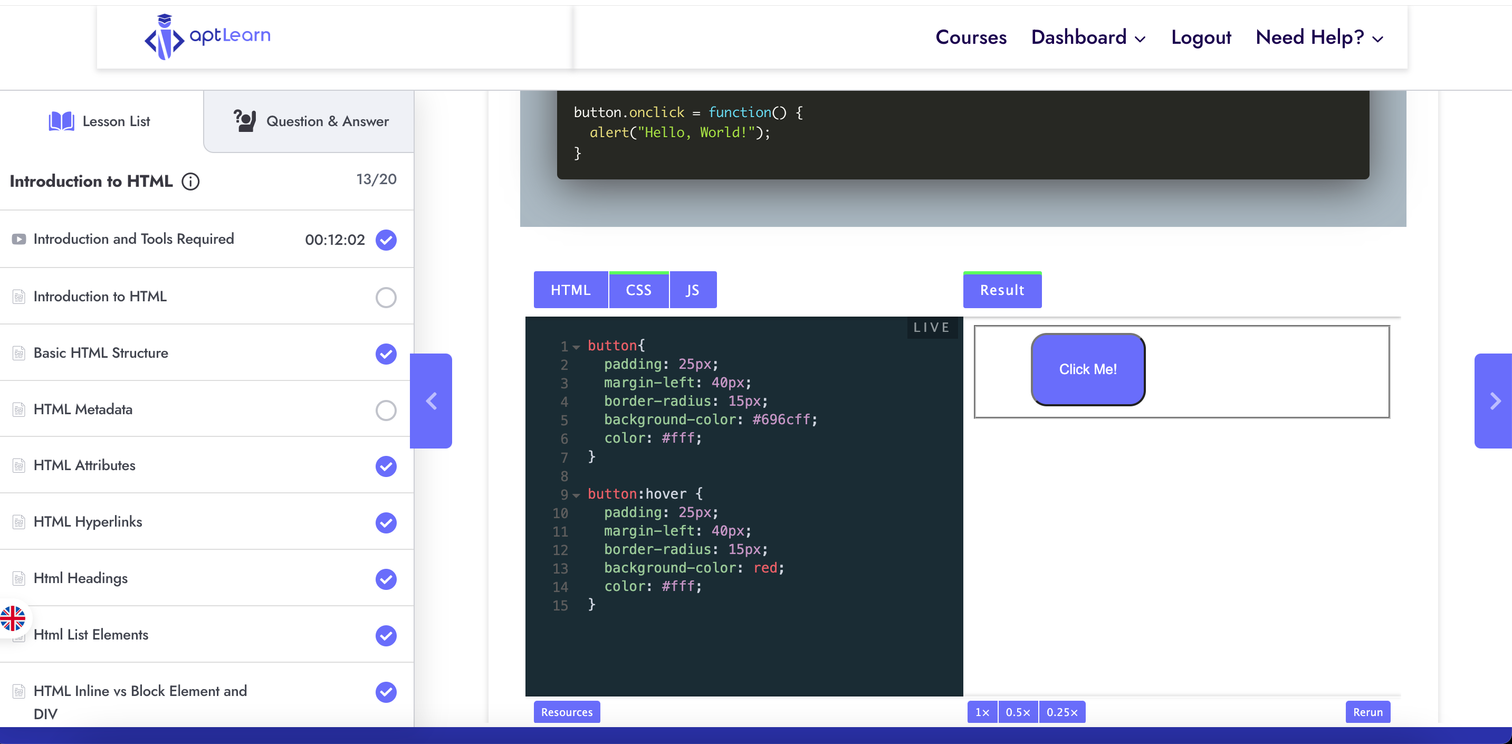
Task: Switch to the JS editor tab
Action: click(x=693, y=290)
